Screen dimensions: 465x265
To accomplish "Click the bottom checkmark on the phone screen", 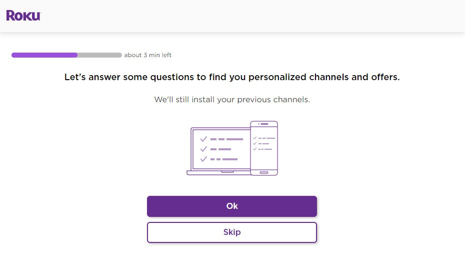I will 254,149.
